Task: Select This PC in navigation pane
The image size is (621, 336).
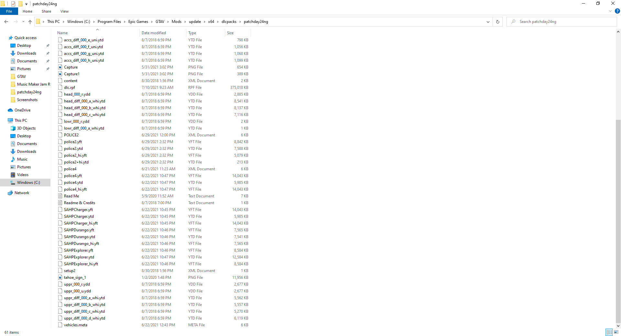Action: tap(21, 121)
